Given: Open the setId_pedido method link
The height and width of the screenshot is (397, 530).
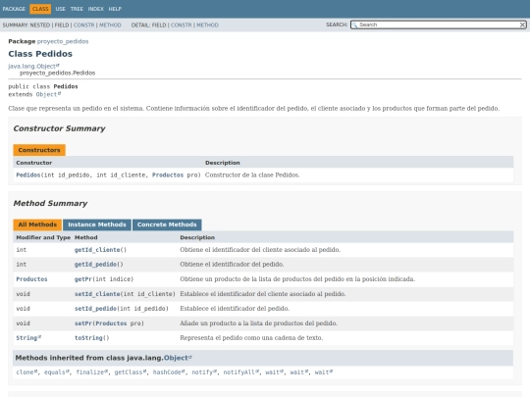Looking at the screenshot, I should [95, 309].
